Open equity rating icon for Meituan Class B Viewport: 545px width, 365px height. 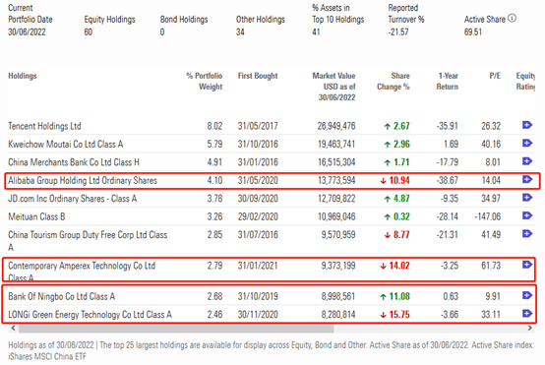[527, 215]
